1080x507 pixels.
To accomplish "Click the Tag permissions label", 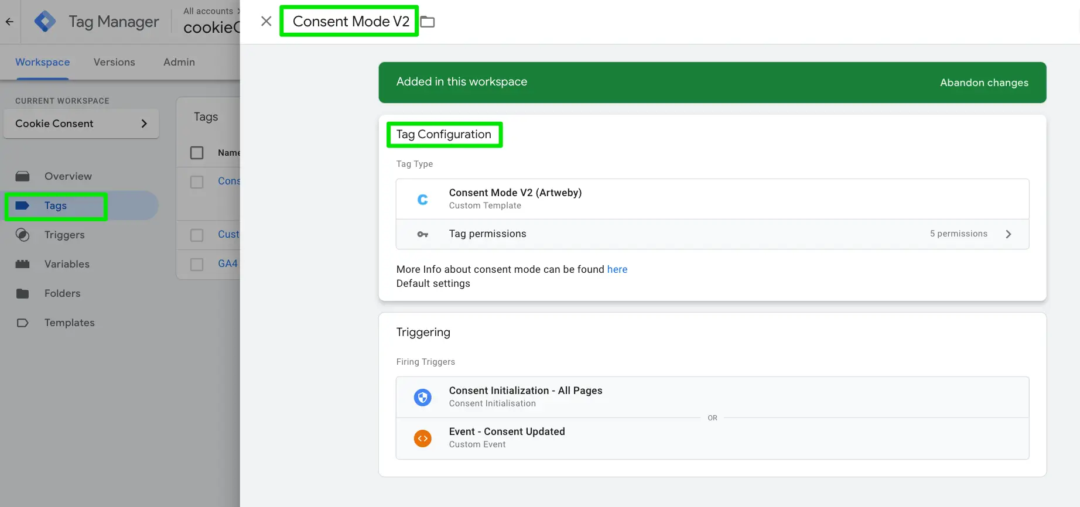I will point(487,234).
